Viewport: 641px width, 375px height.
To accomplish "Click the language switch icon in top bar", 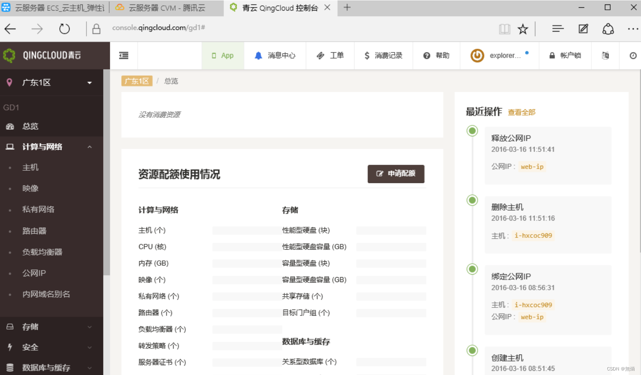I will point(605,55).
